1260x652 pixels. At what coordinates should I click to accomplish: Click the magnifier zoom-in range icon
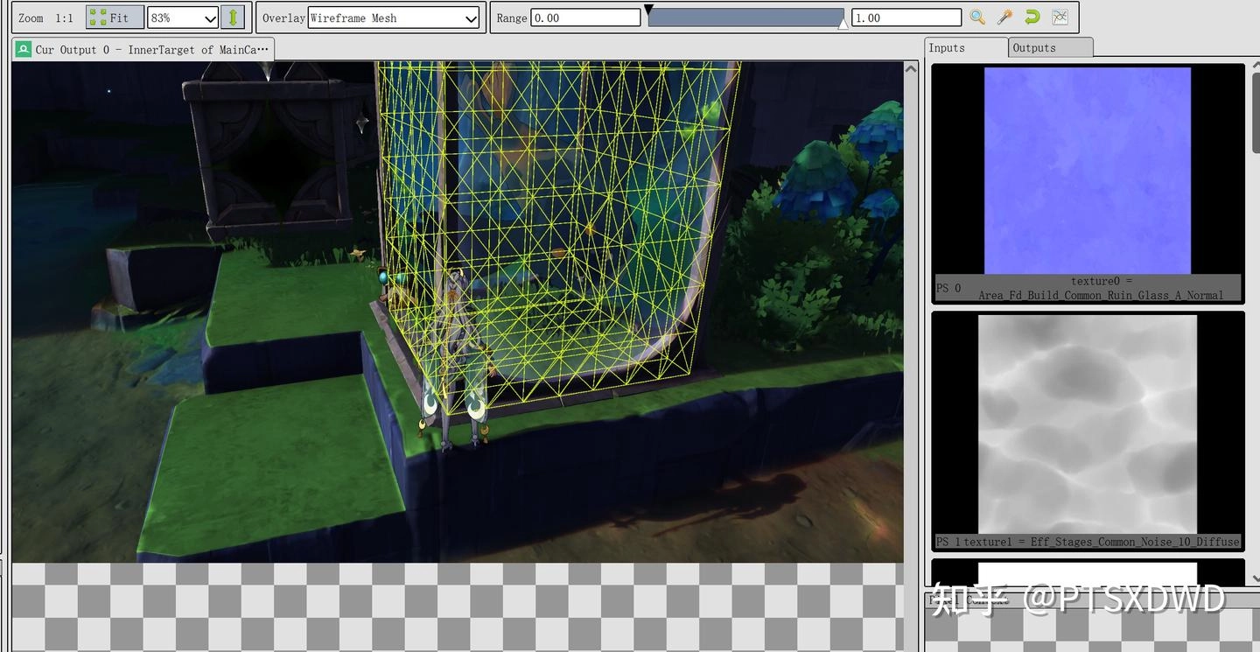point(977,18)
